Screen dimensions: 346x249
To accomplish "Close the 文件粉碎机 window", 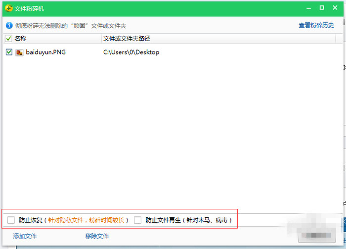I will [x=335, y=8].
